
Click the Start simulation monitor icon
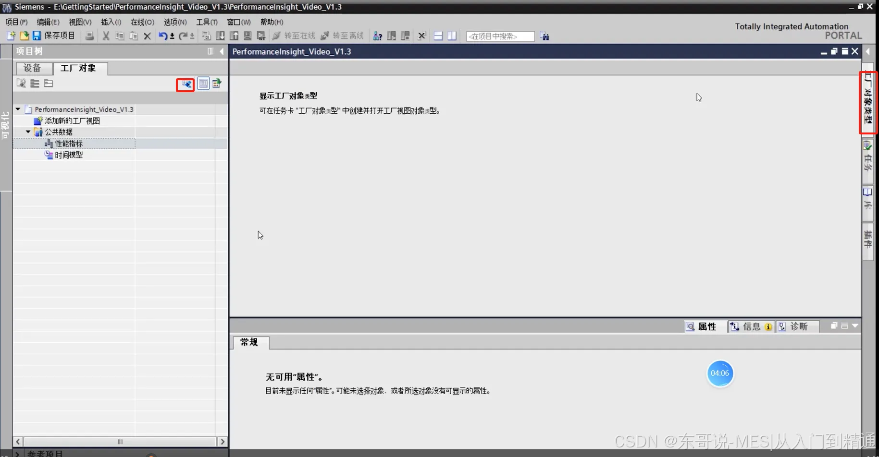248,36
